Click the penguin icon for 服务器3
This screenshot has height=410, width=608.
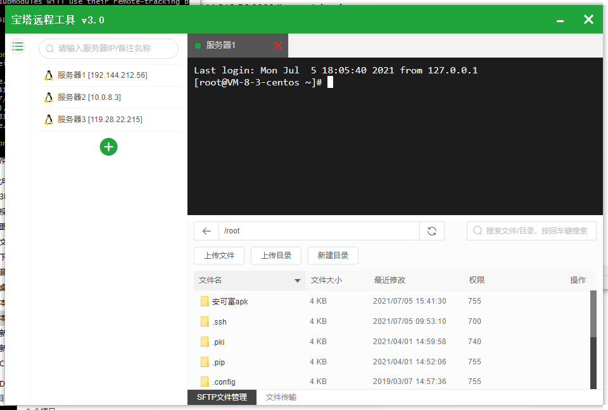(49, 120)
